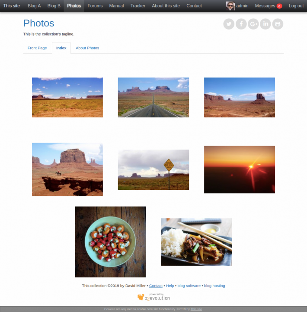View the sunset photo thumbnail
307x312 pixels.
(x=240, y=169)
